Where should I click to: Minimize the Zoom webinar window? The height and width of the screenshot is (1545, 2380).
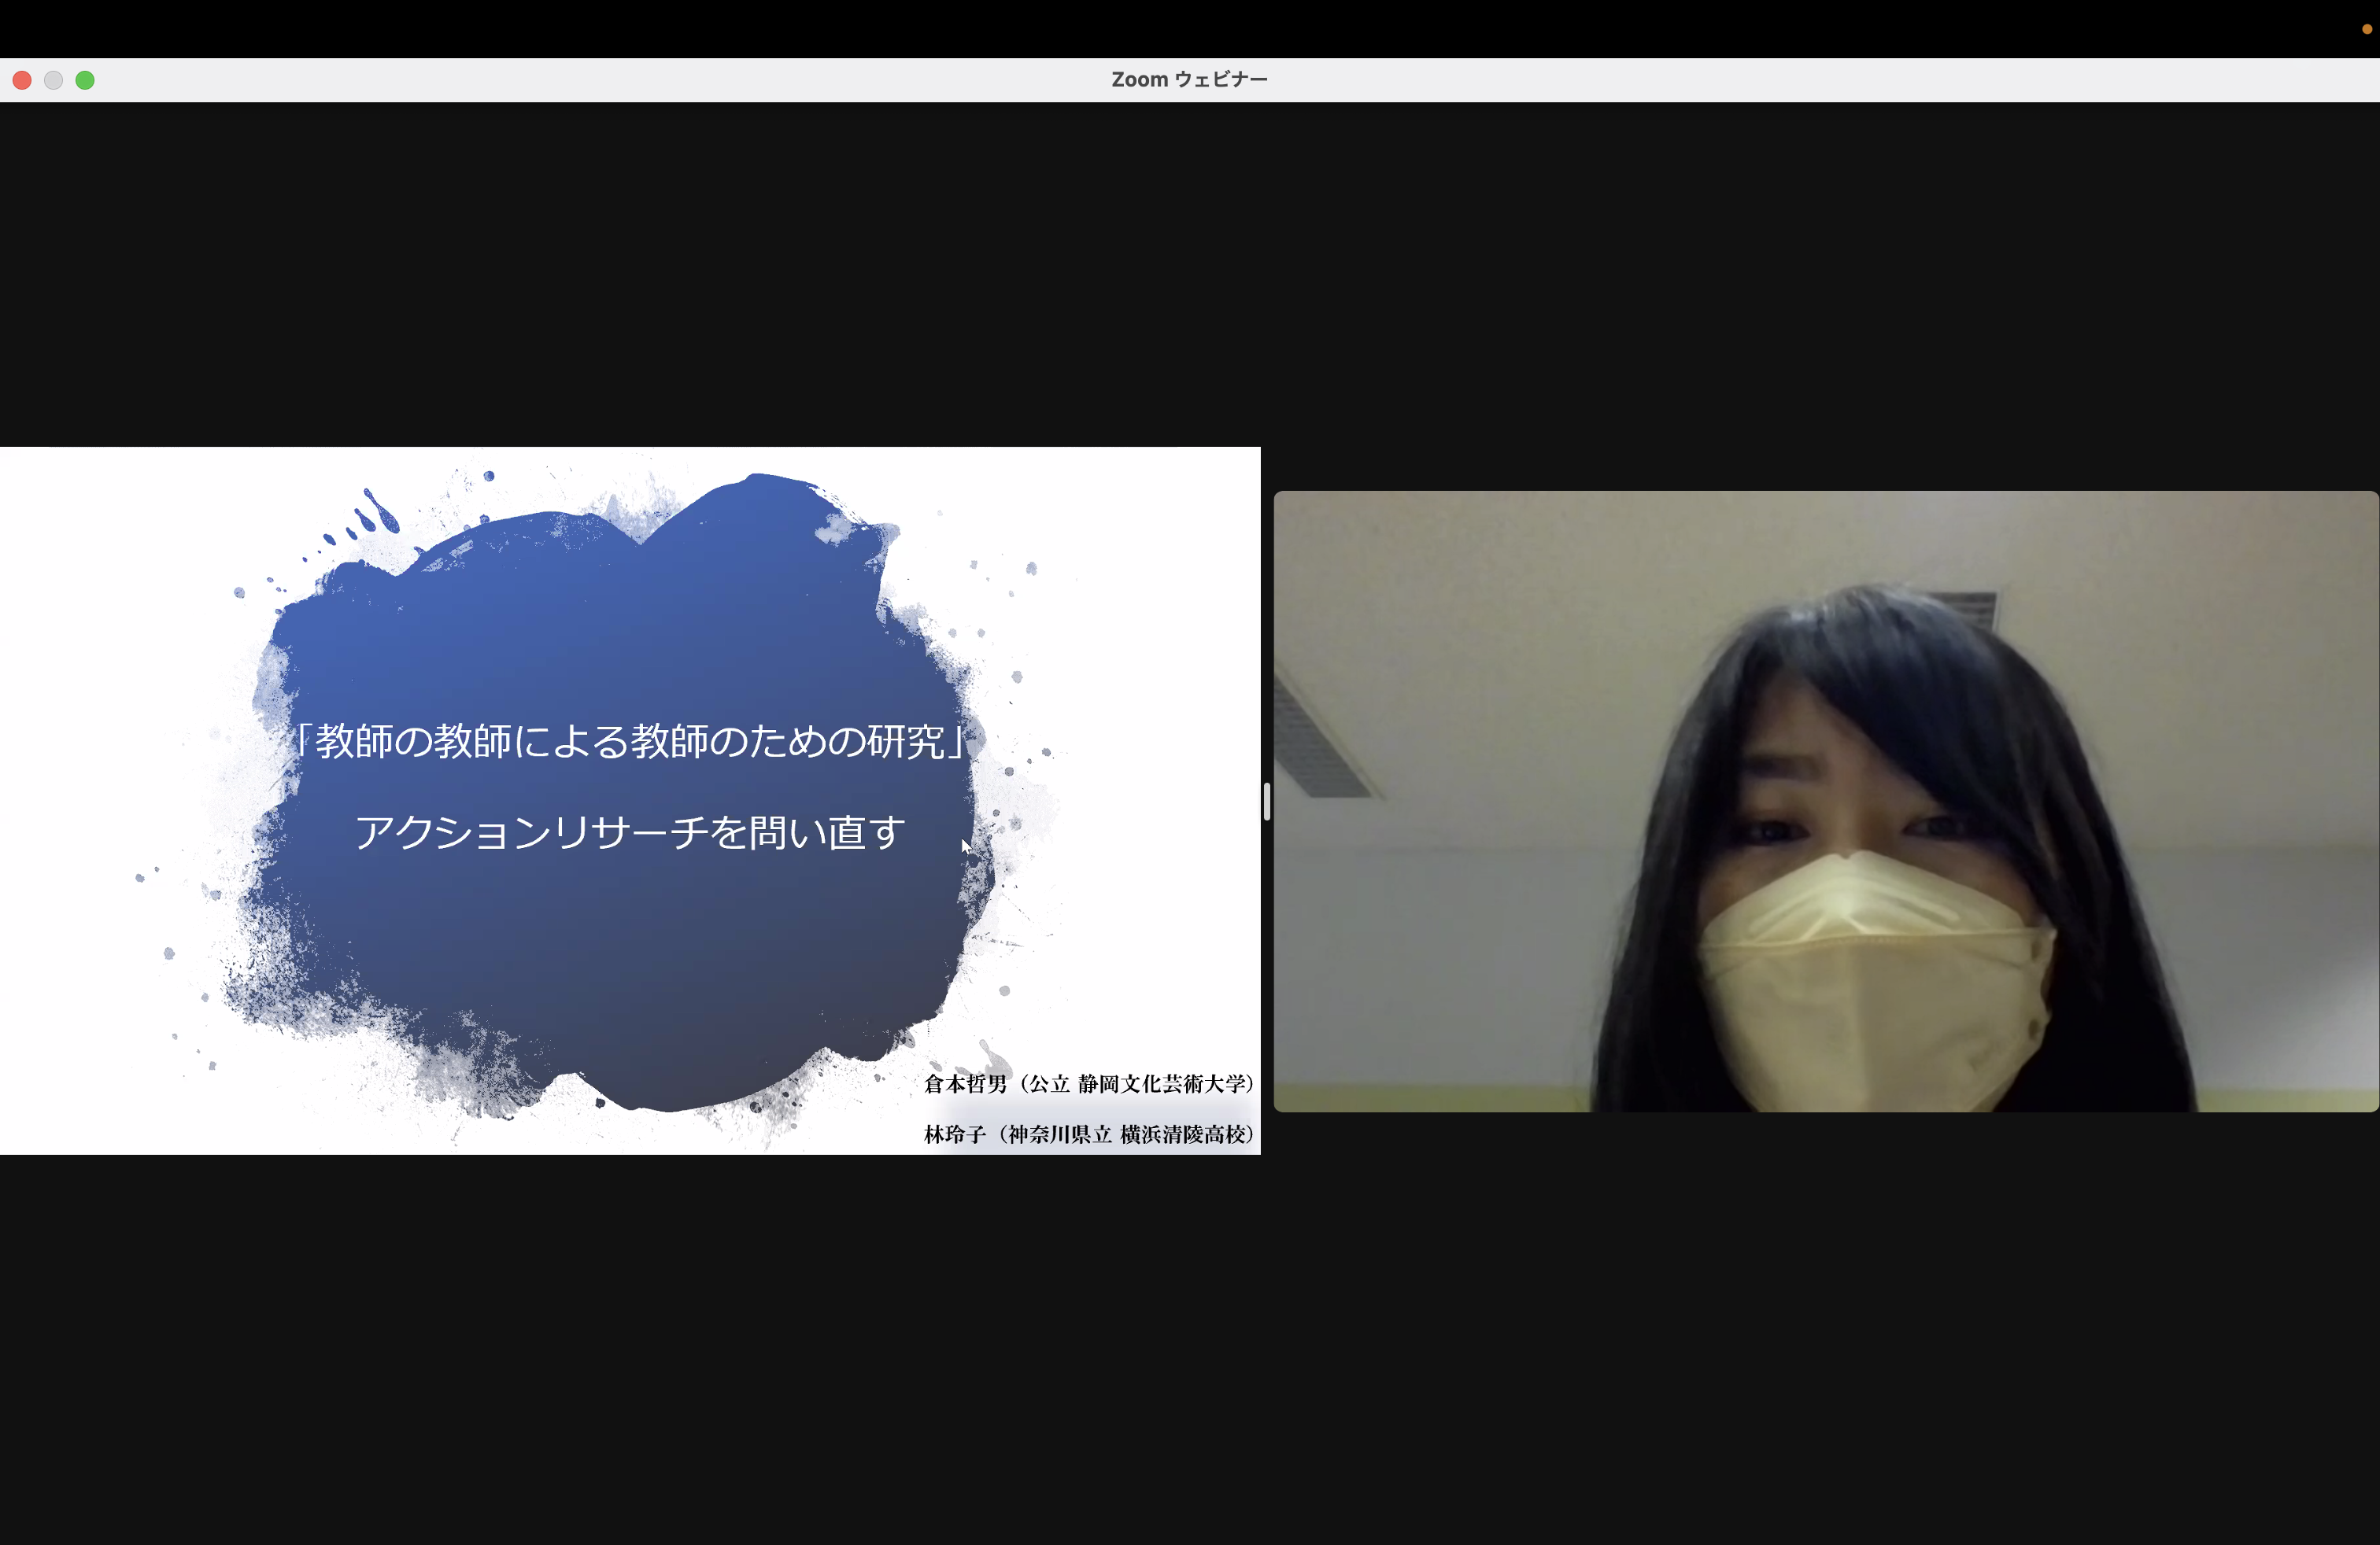pos(54,80)
